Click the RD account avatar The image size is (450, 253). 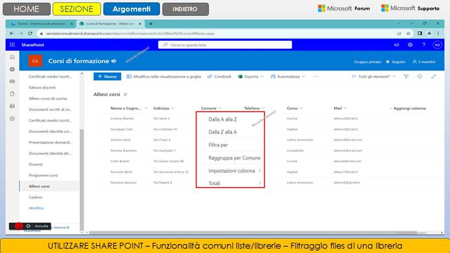point(437,45)
